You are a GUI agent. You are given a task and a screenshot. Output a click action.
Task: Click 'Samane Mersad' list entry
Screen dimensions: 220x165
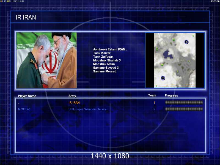tap(105, 71)
